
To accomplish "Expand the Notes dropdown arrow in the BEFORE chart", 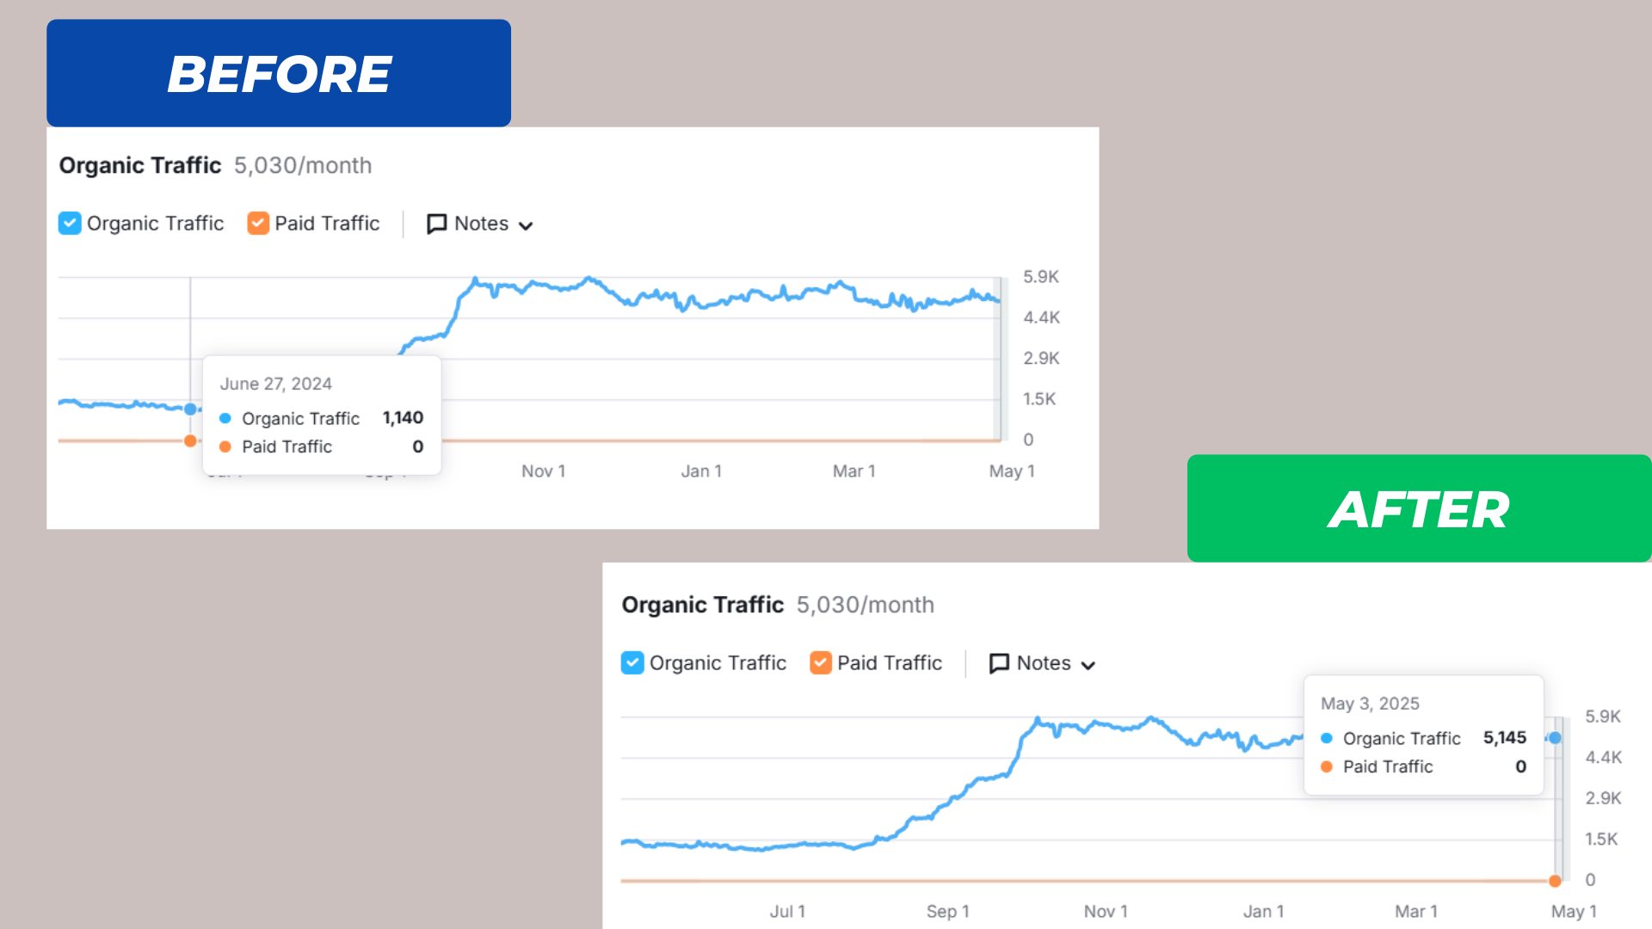I will (526, 225).
